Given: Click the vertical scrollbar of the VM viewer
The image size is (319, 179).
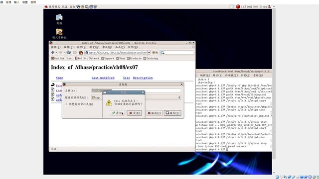Looking at the screenshot, I should 274,84.
